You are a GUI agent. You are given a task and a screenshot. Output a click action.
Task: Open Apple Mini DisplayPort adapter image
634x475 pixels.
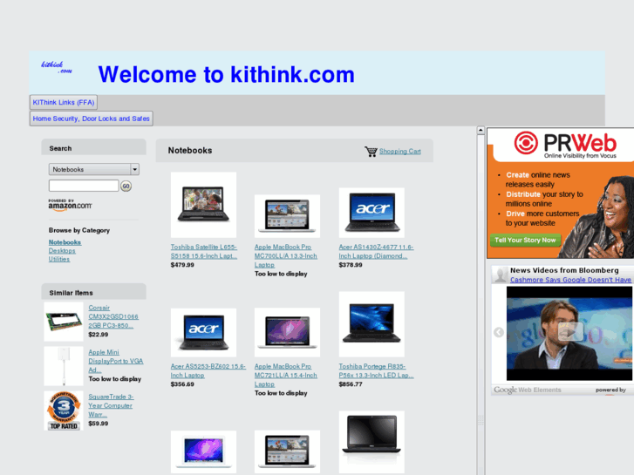pyautogui.click(x=64, y=366)
